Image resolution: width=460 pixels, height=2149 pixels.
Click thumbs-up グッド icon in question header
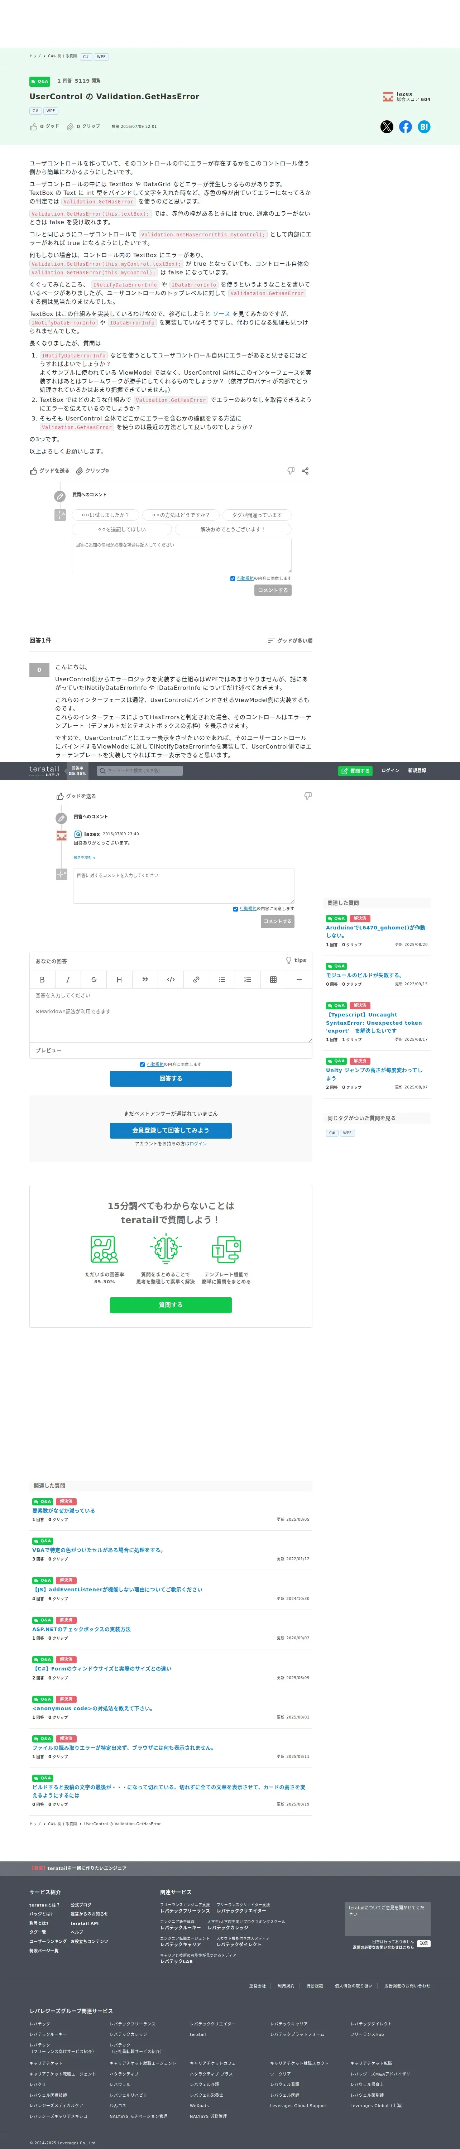tap(33, 127)
